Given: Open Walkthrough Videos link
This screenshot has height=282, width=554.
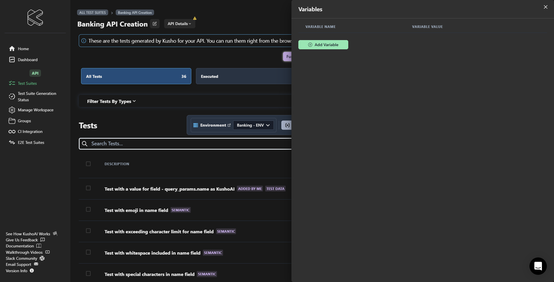Looking at the screenshot, I should pyautogui.click(x=24, y=252).
